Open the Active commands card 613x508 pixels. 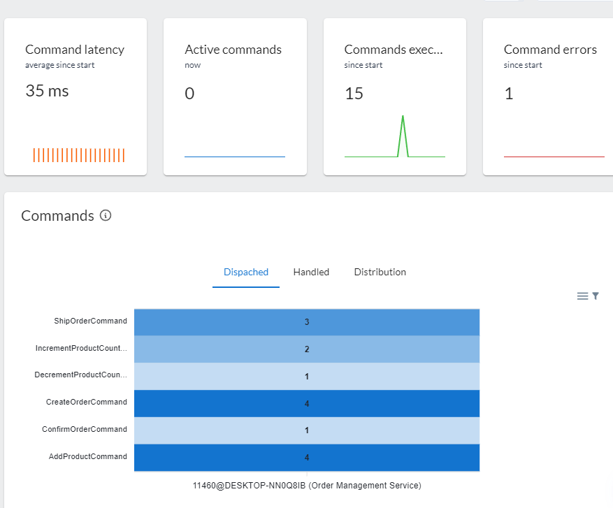tap(235, 96)
